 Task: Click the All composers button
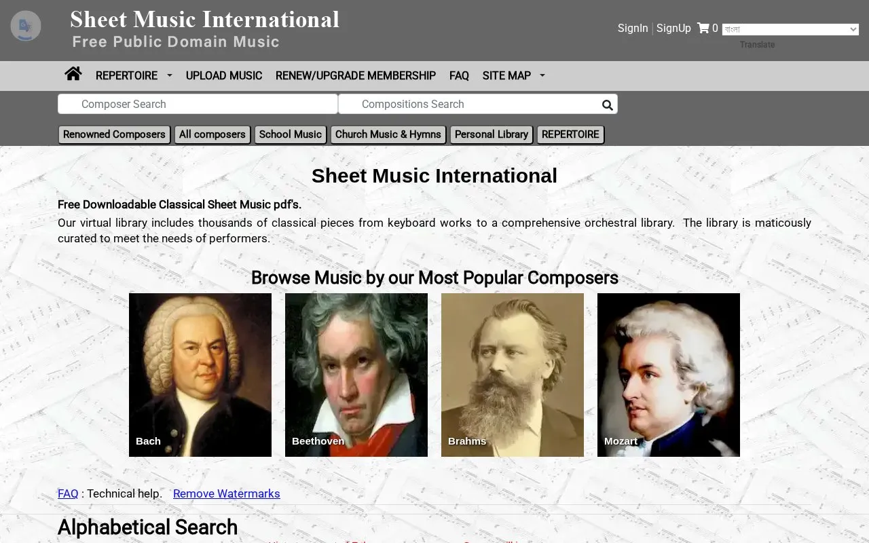click(x=212, y=134)
